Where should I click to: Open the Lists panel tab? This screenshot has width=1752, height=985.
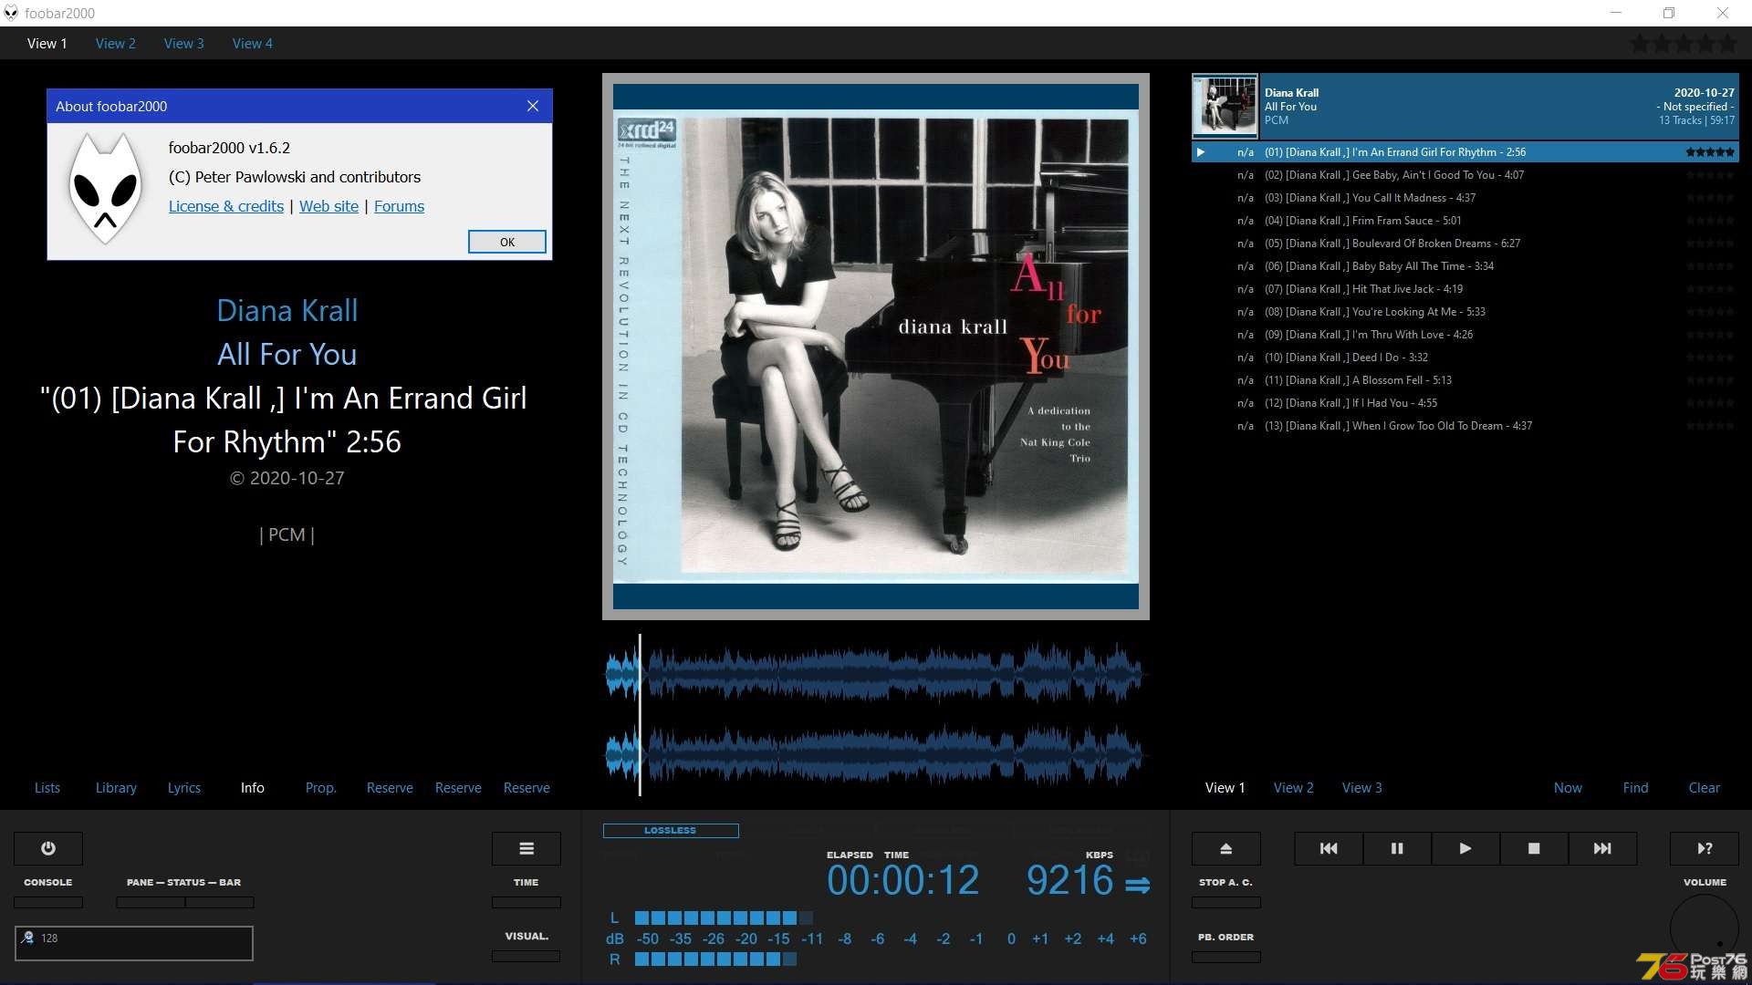click(47, 787)
